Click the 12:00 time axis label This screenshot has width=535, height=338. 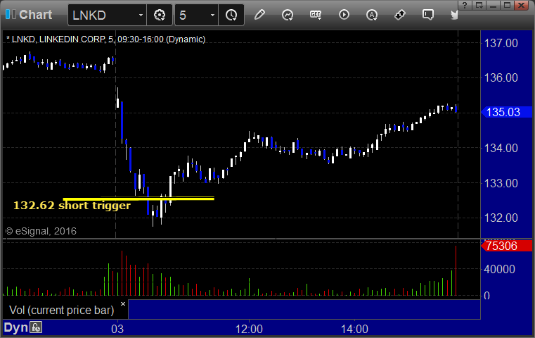point(249,329)
